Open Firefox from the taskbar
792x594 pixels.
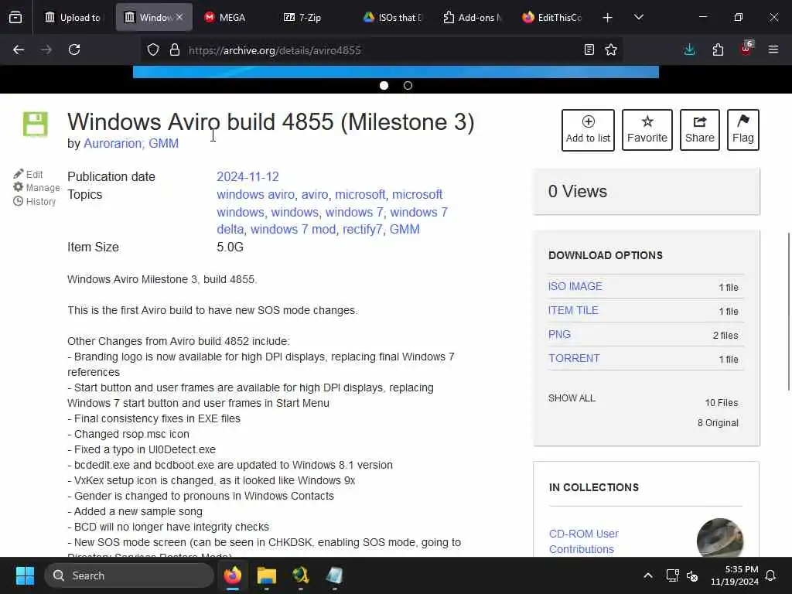(233, 575)
